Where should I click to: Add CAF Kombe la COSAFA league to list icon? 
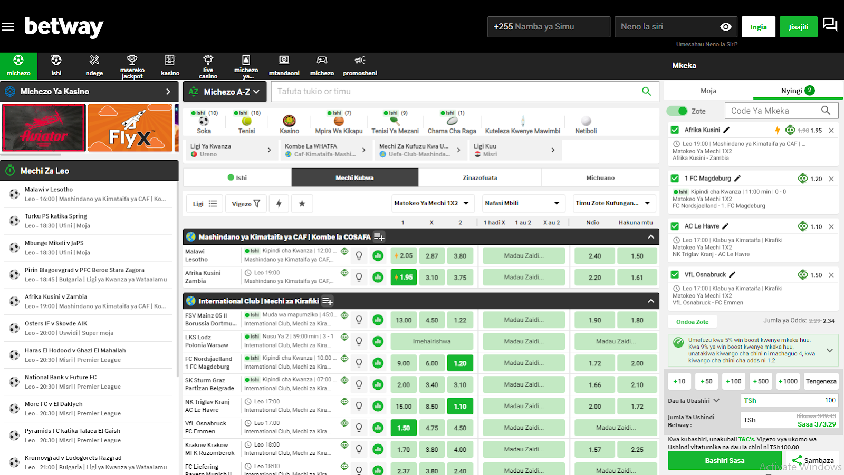click(x=379, y=237)
